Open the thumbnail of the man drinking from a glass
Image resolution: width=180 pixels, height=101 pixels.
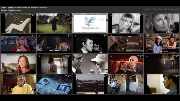tap(90, 43)
